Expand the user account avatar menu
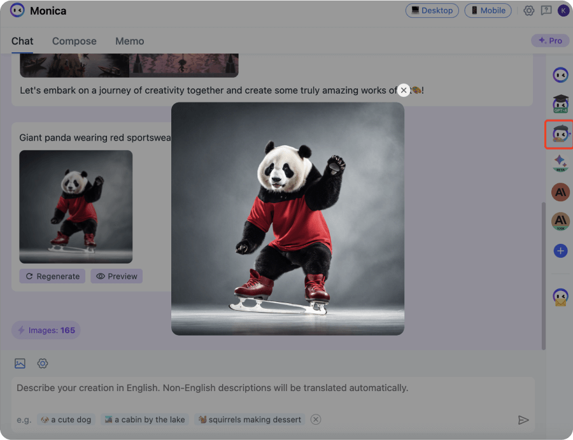573x440 pixels. pyautogui.click(x=563, y=10)
